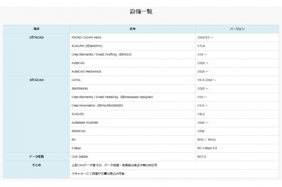This screenshot has width=282, height=187.
Task: Select the バージョン column header
Action: click(x=237, y=29)
